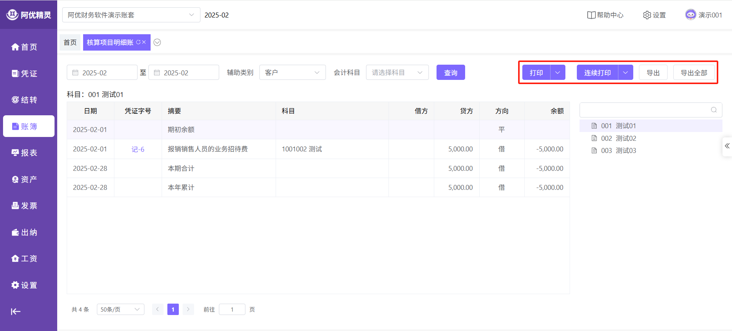
Task: Click the 导出全部 button
Action: 693,73
